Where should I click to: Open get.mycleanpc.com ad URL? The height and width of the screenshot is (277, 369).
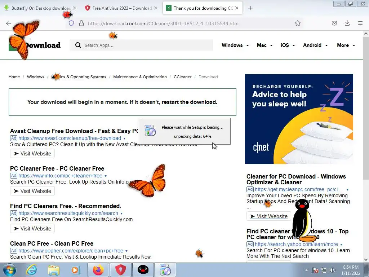[298, 189]
